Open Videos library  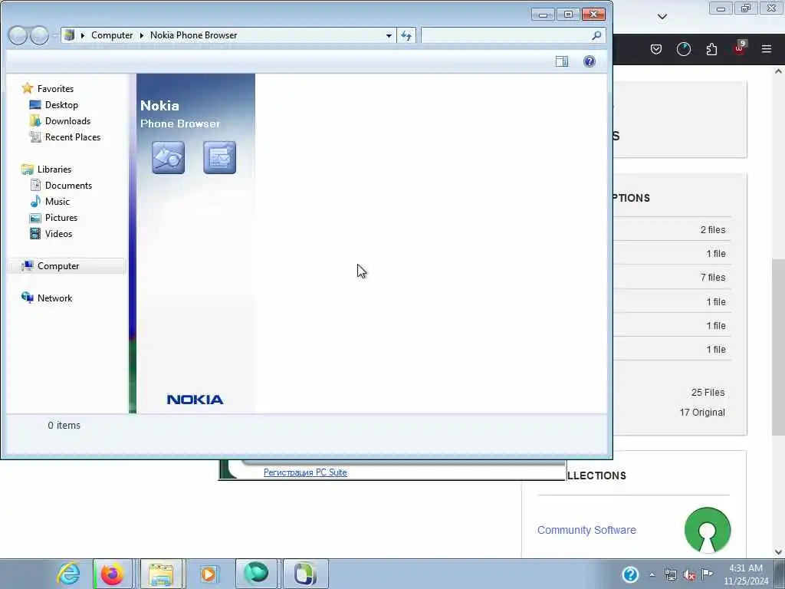[58, 233]
